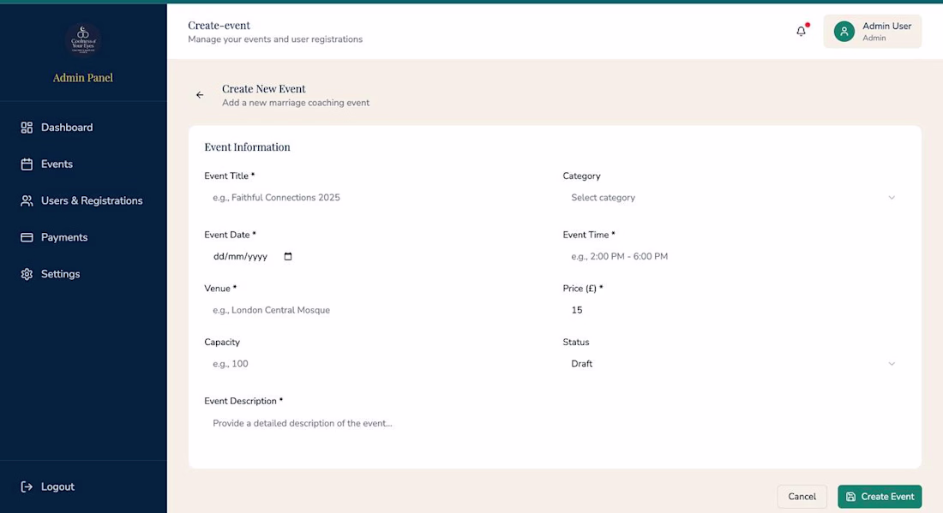Navigate to Payments in the sidebar
This screenshot has height=513, width=943.
pyautogui.click(x=83, y=237)
